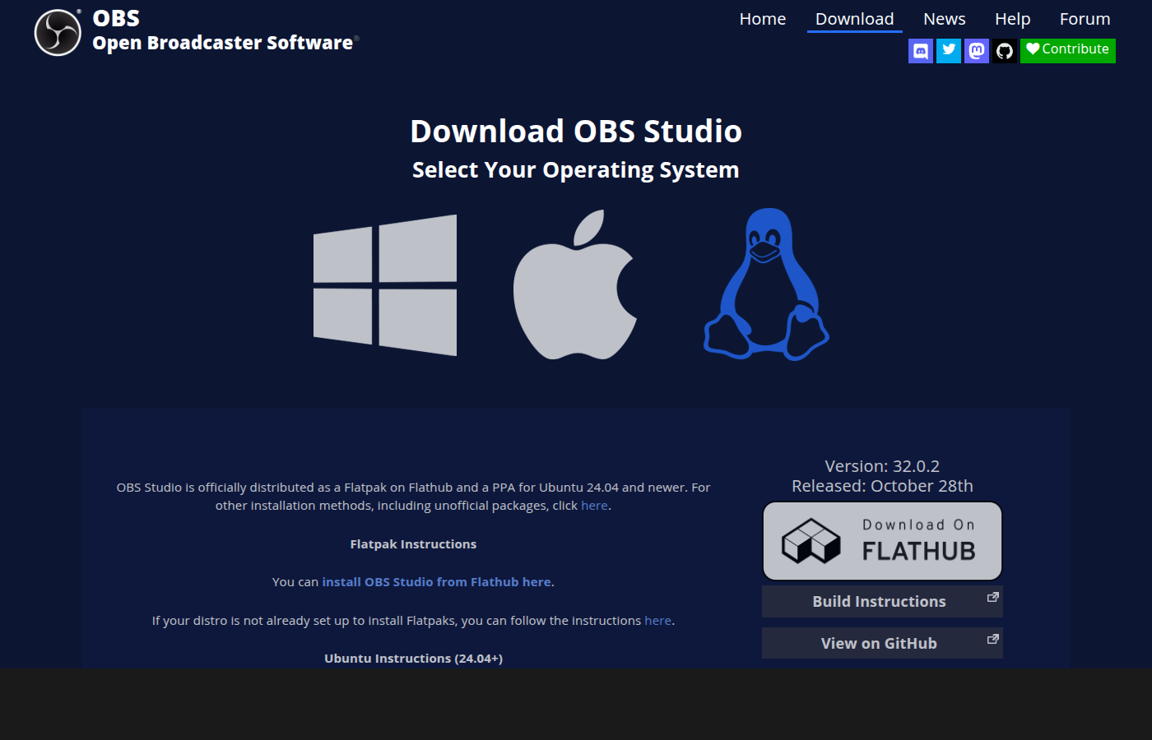
Task: Open the OBS Discord link icon
Action: [x=921, y=51]
